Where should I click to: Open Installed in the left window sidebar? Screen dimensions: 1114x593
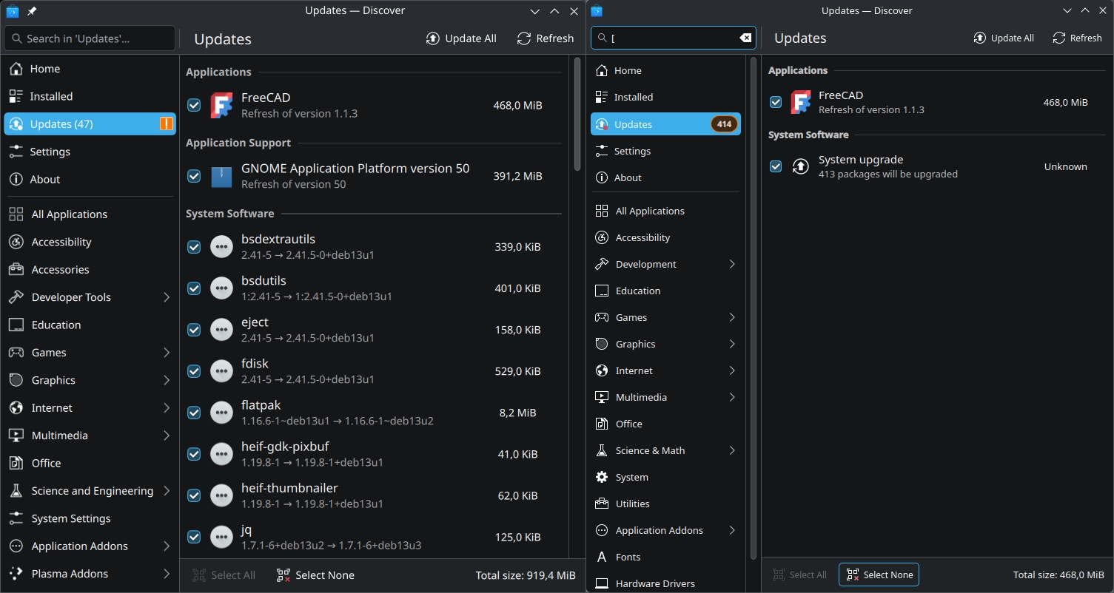tap(90, 96)
